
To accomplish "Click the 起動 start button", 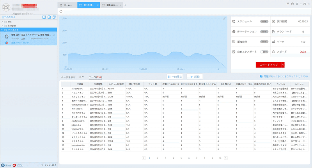I will (x=195, y=77).
